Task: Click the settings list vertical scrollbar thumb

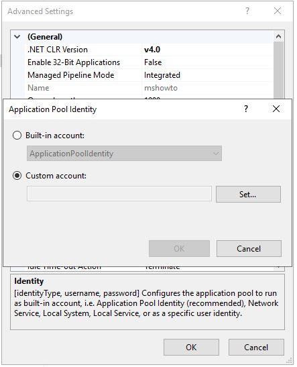Action: 278,70
